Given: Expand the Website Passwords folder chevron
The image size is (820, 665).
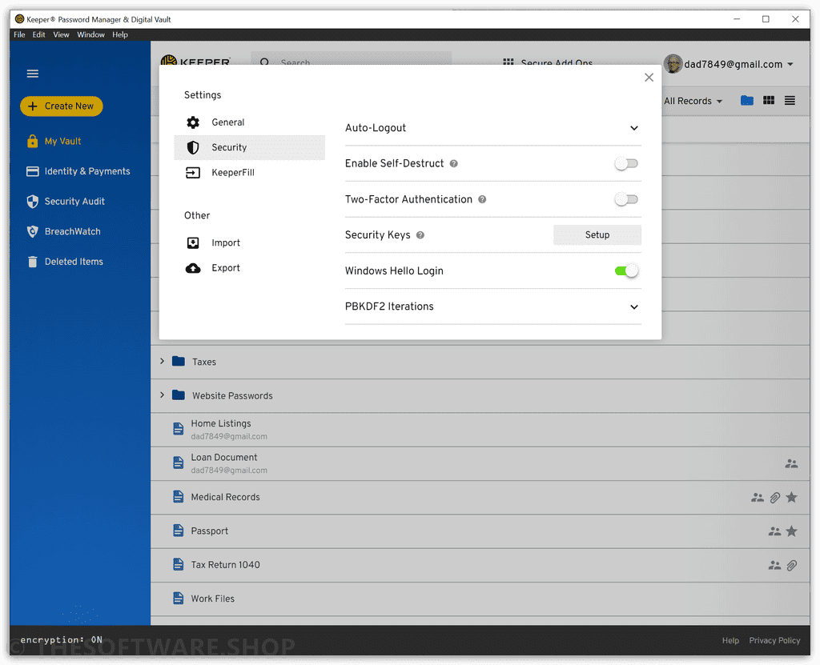Looking at the screenshot, I should coord(162,395).
